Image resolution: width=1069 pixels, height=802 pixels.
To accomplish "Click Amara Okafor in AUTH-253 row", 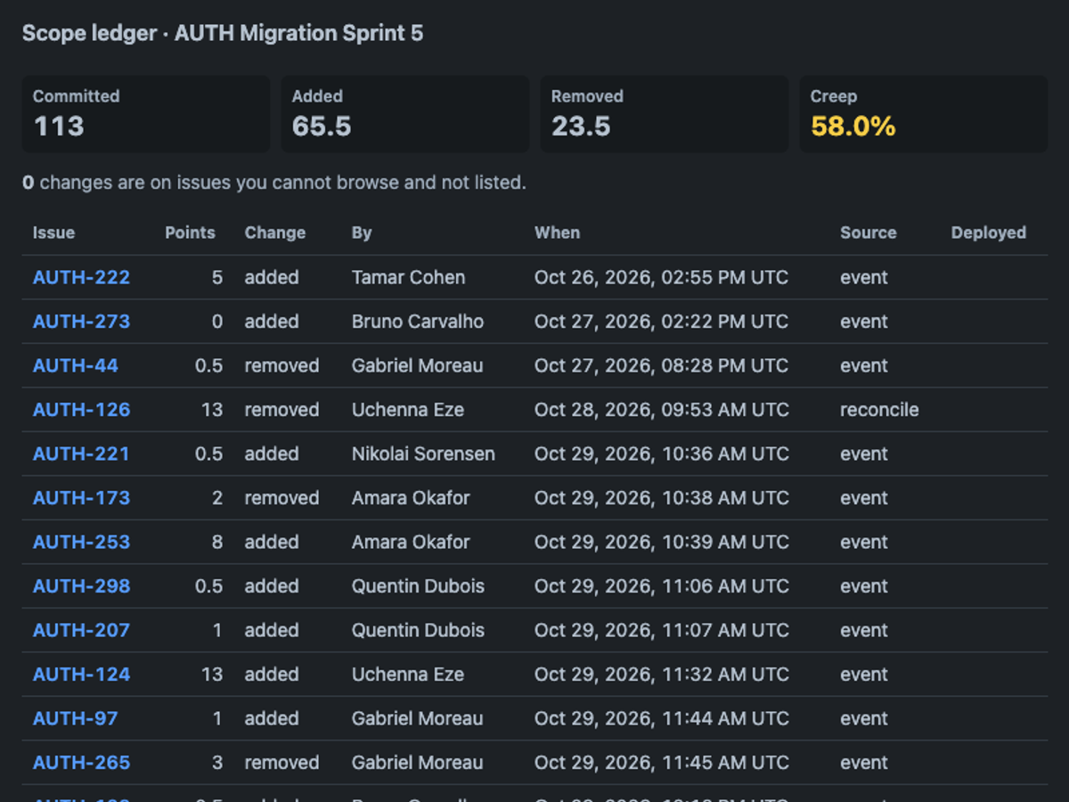I will [411, 542].
